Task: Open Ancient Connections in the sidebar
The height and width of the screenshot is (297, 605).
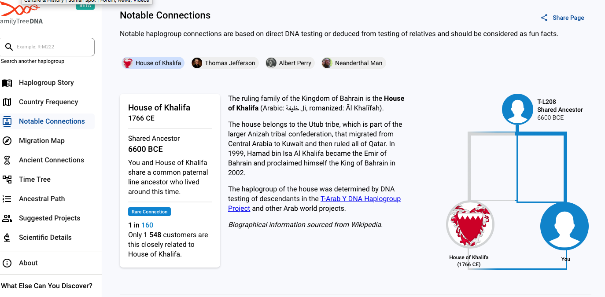Action: click(x=52, y=160)
